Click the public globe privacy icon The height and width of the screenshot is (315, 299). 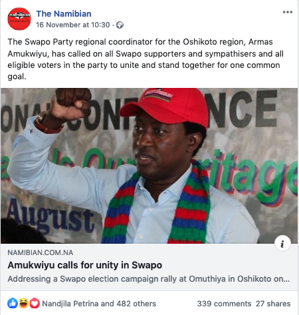tap(120, 25)
